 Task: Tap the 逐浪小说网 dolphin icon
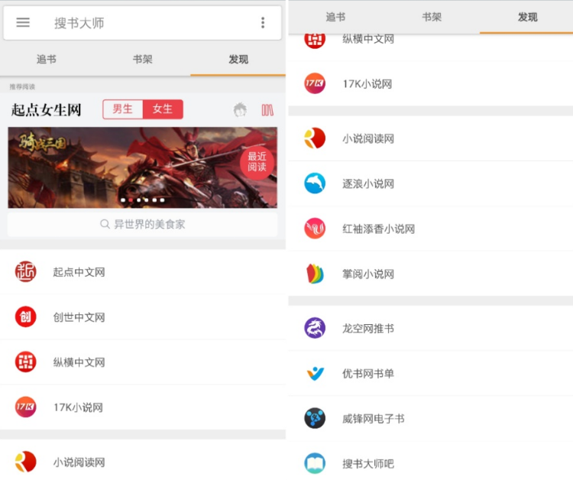coord(315,183)
